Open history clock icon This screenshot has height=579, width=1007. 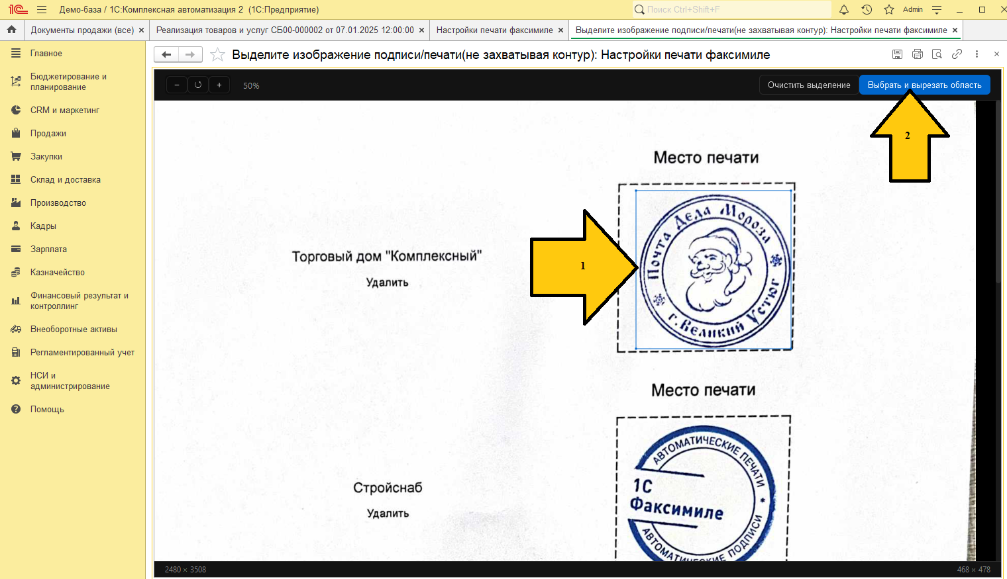867,10
